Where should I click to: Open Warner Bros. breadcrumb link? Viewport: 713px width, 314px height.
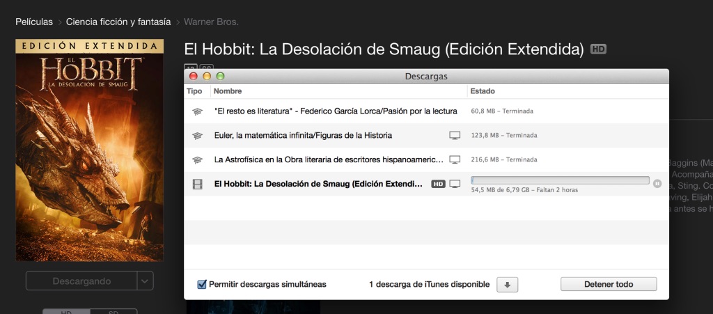click(211, 22)
